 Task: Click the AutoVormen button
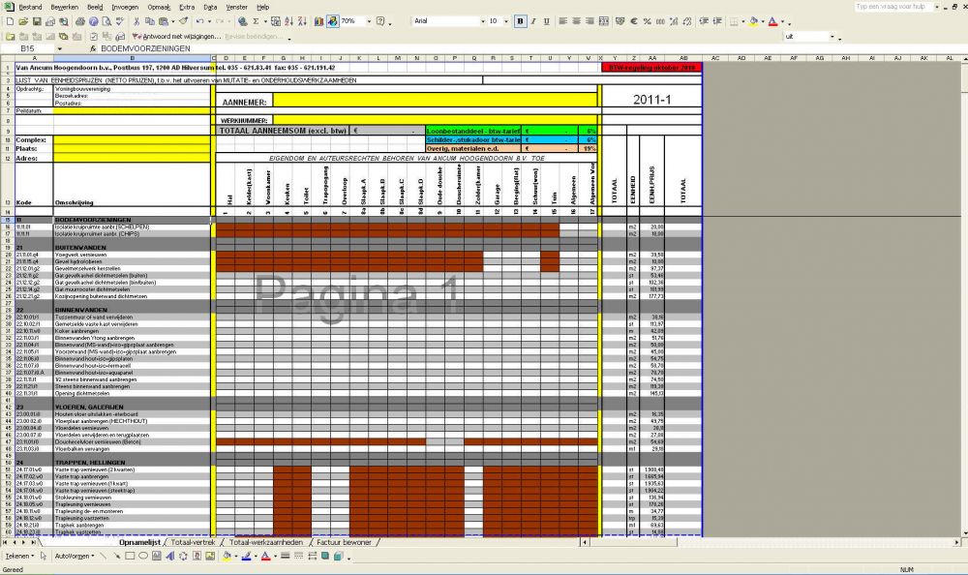74,557
